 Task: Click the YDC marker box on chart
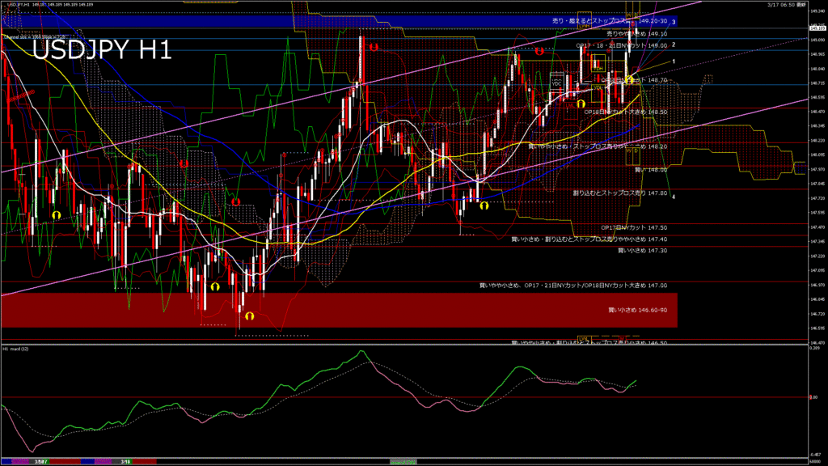pos(556,83)
